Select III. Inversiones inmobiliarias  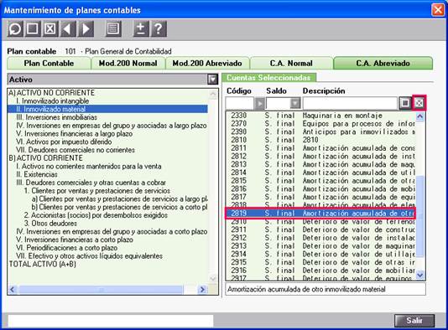[x=56, y=117]
